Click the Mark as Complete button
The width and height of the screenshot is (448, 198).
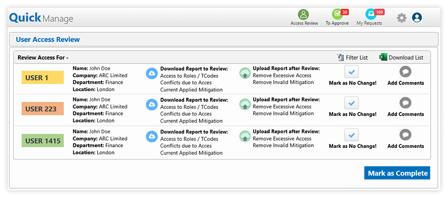(397, 173)
